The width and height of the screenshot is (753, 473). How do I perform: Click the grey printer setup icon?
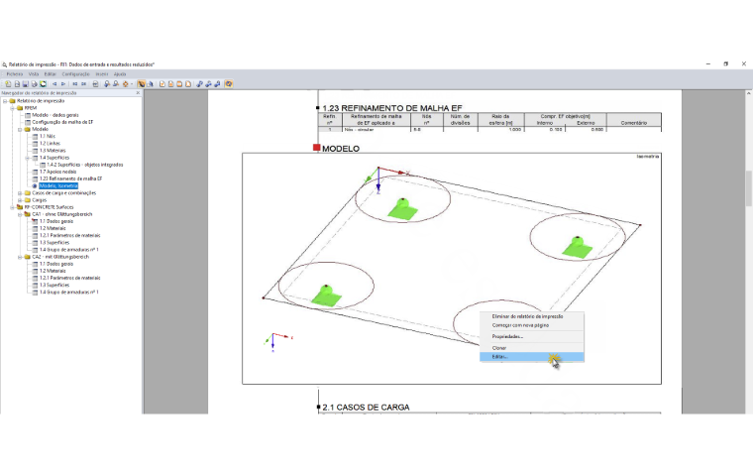tap(95, 83)
